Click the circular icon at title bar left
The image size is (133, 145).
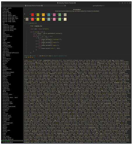tap(3, 3)
